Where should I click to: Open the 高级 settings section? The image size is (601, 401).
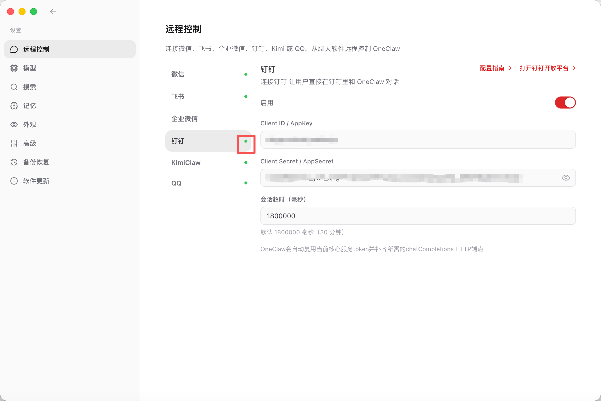click(x=29, y=143)
